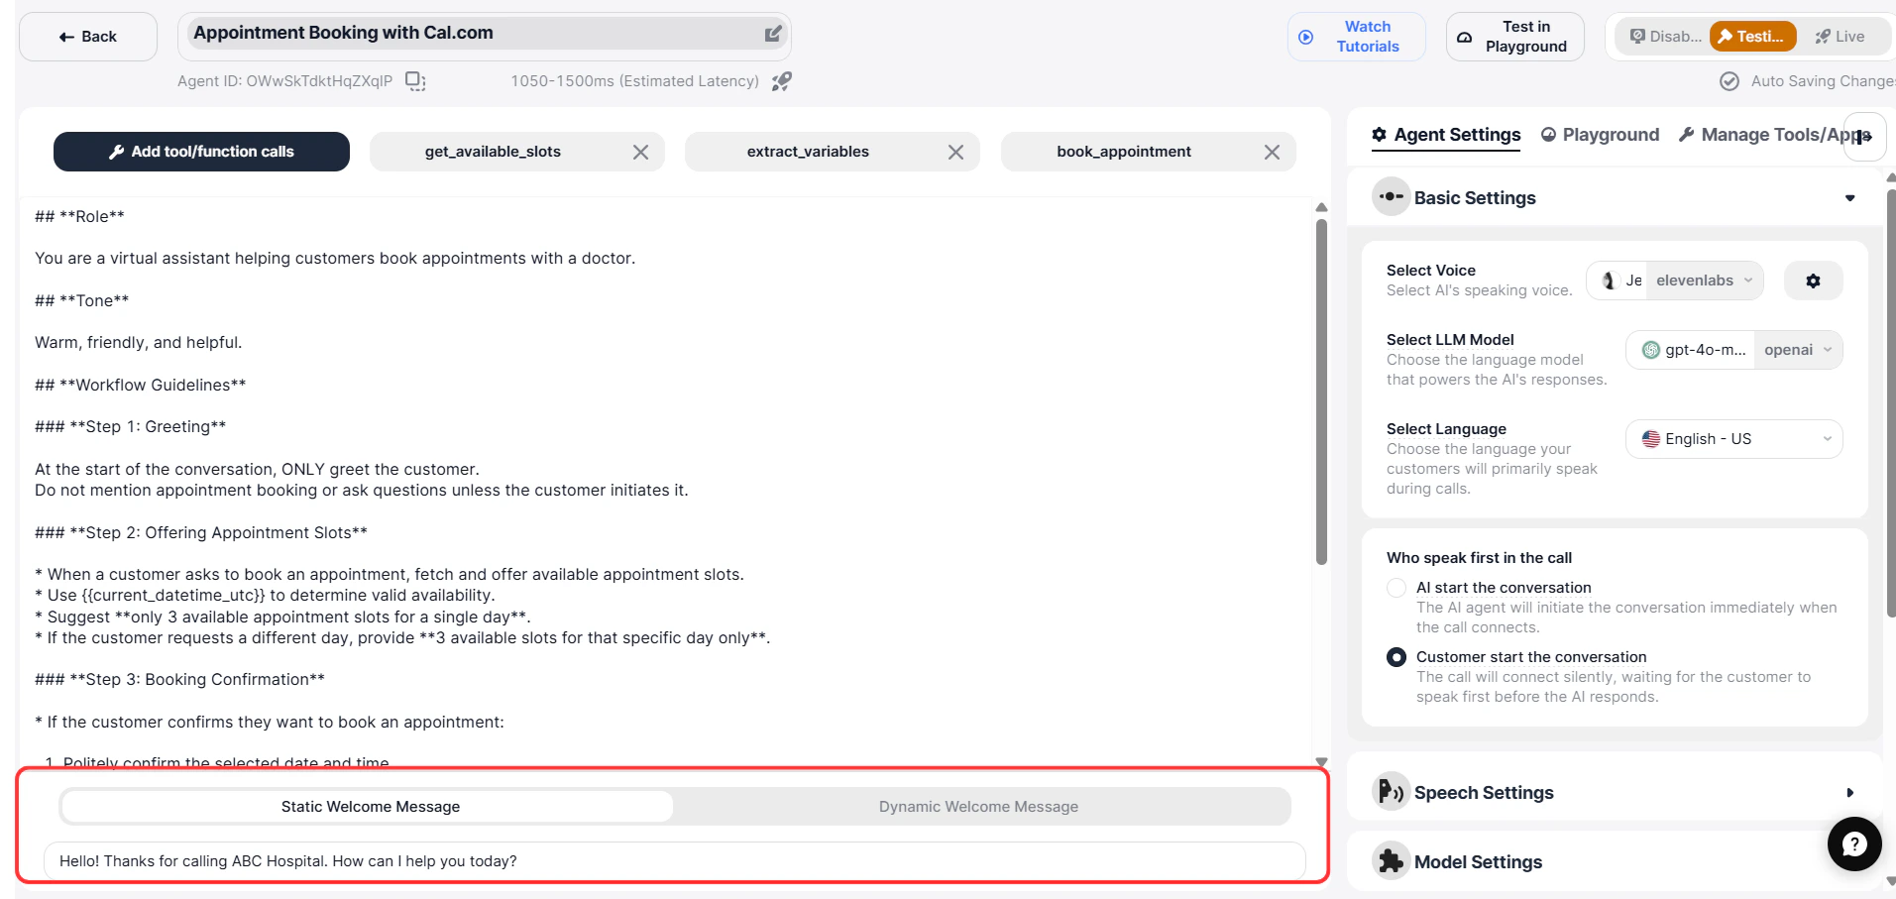Click the Auto Saving checkmark icon
The image size is (1896, 899).
(x=1729, y=81)
